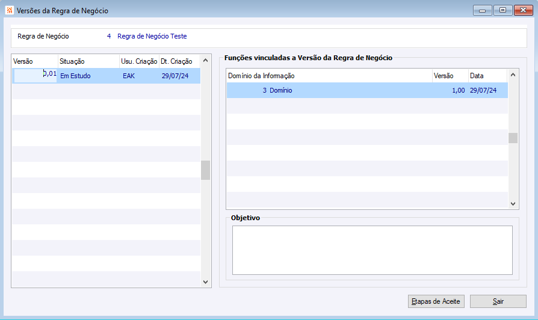Click the versions list scrollbar thumb

[x=206, y=170]
